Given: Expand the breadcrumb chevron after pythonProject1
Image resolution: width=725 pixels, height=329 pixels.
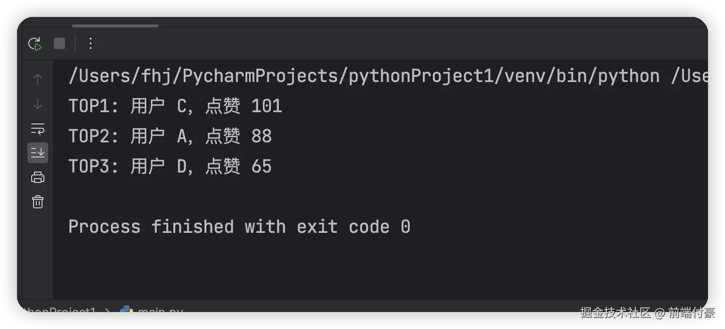Looking at the screenshot, I should [108, 312].
